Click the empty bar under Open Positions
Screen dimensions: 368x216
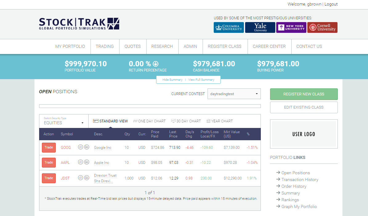pos(150,106)
